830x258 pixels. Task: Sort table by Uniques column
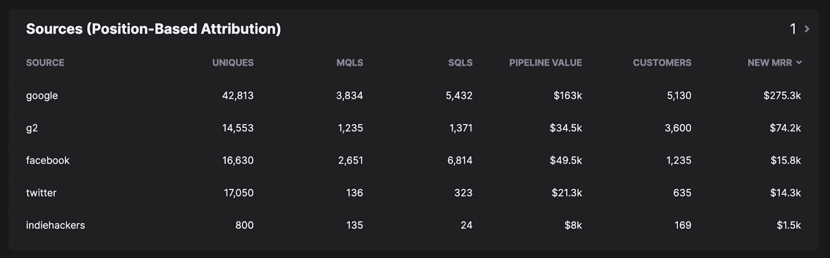[x=233, y=63]
